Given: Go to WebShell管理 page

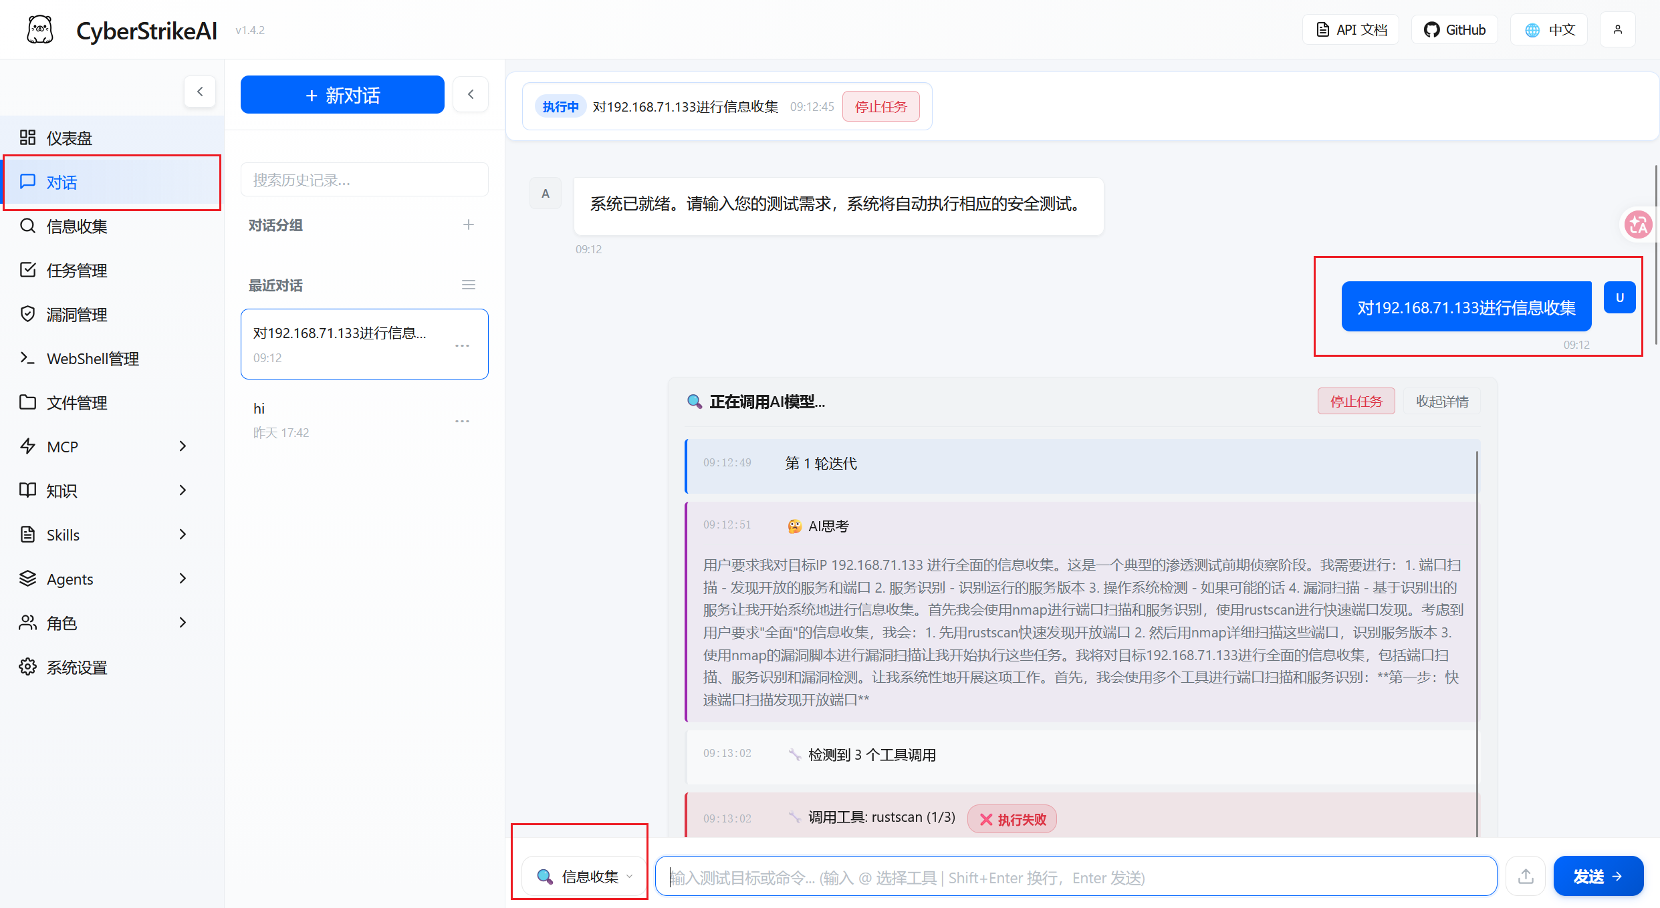Looking at the screenshot, I should click(x=92, y=359).
